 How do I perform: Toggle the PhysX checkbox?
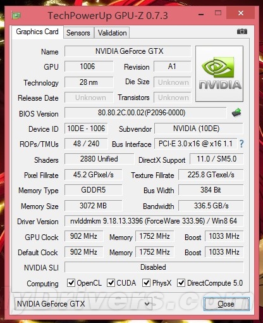[146, 282]
